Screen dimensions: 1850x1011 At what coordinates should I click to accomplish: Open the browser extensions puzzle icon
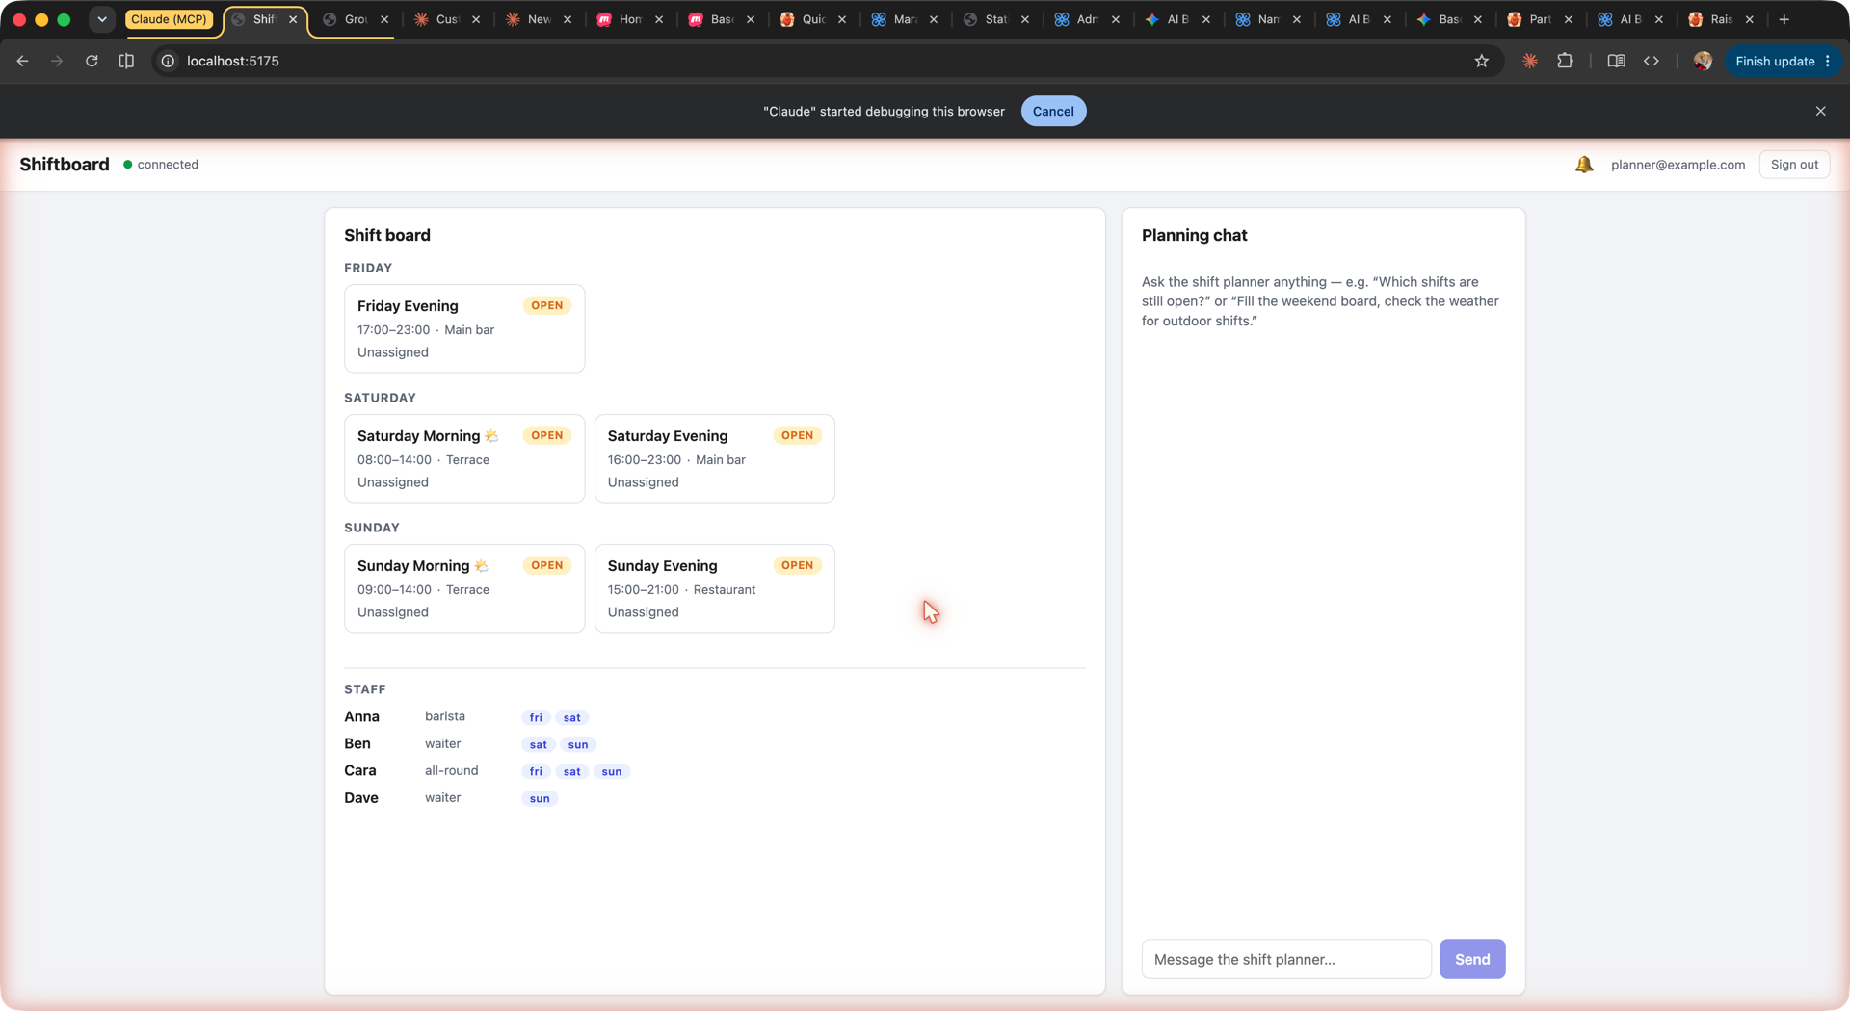tap(1565, 61)
